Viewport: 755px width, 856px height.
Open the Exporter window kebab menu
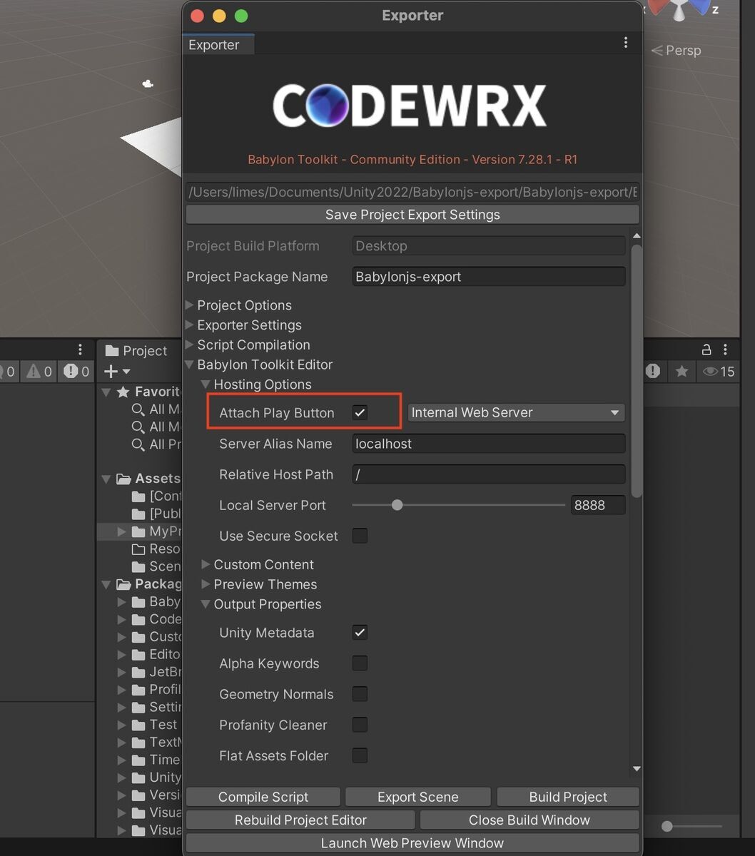click(626, 43)
